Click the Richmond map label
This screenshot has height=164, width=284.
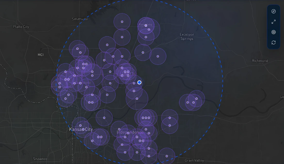point(260,61)
